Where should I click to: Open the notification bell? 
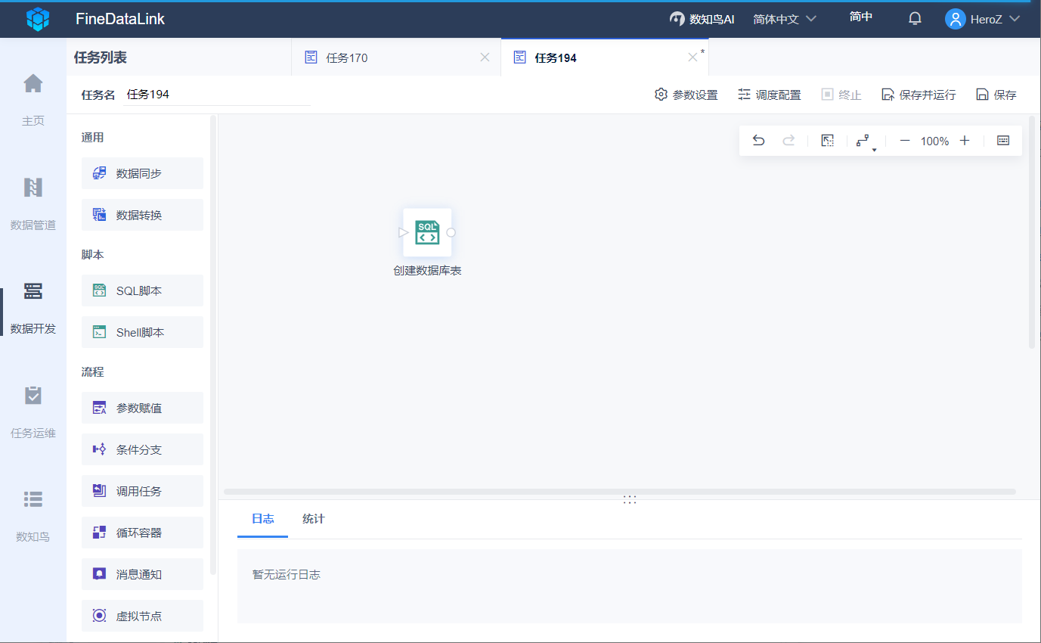(915, 19)
